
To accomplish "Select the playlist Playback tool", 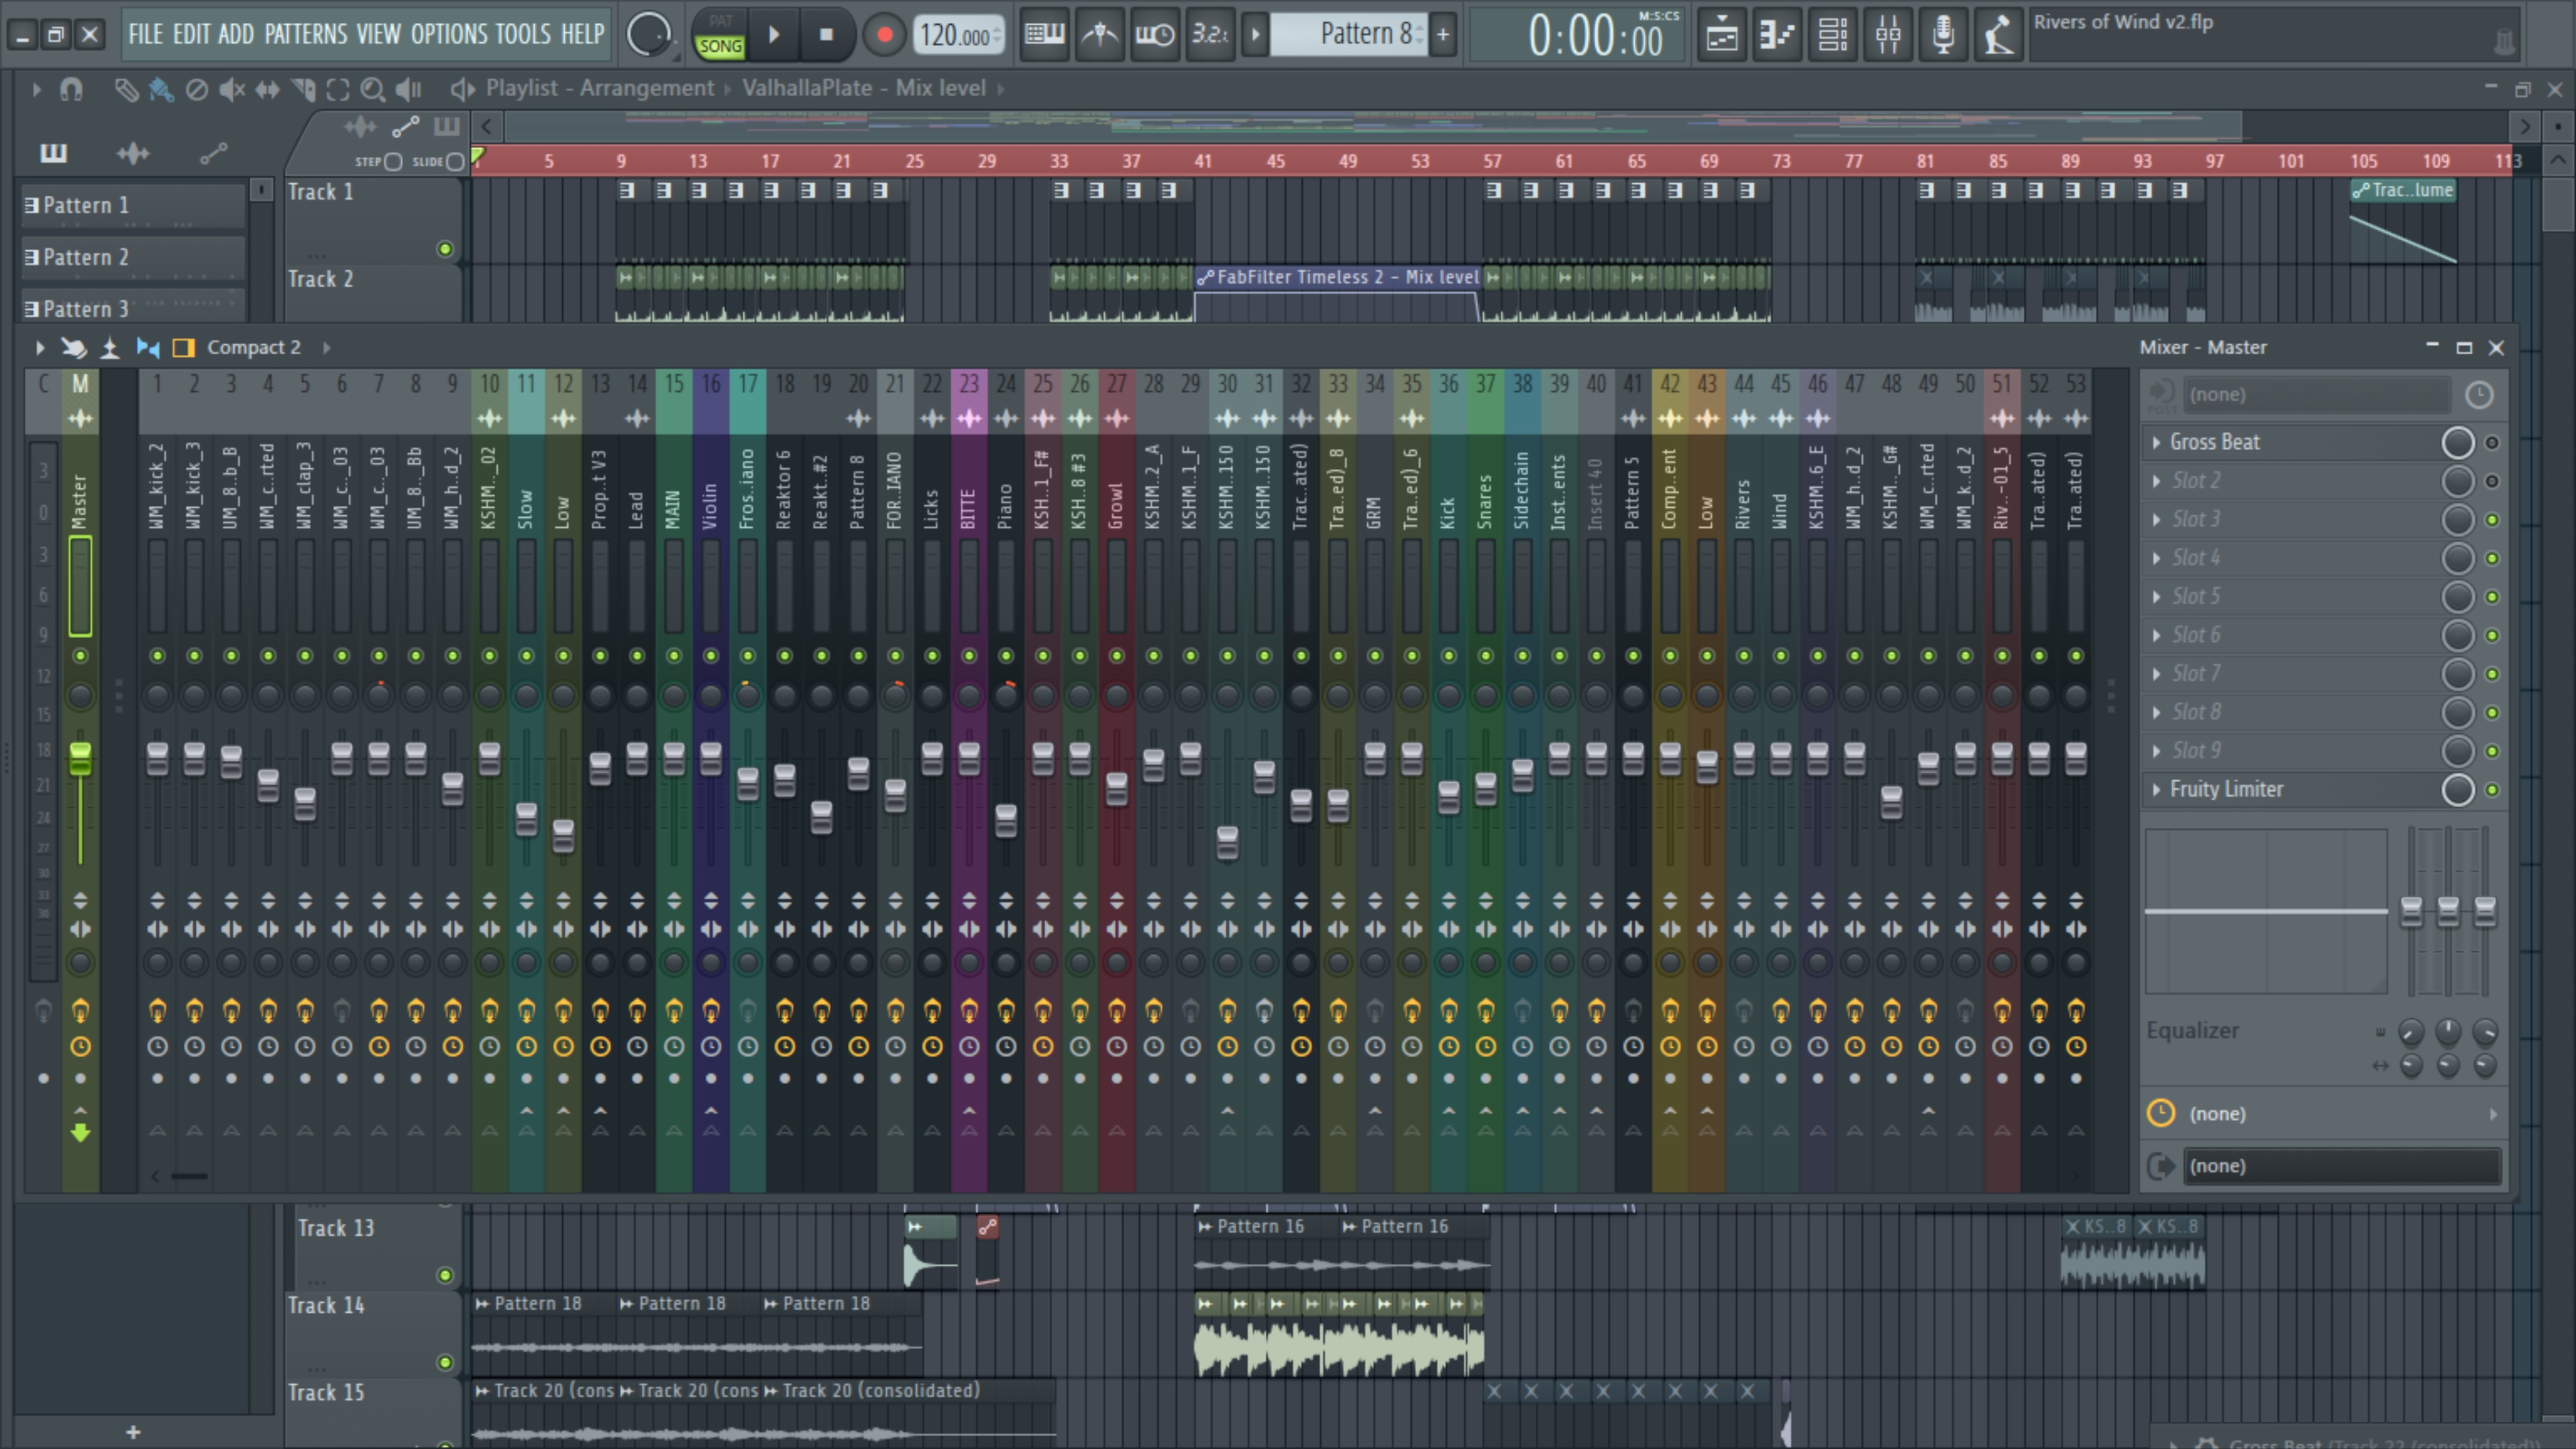I will pyautogui.click(x=408, y=89).
